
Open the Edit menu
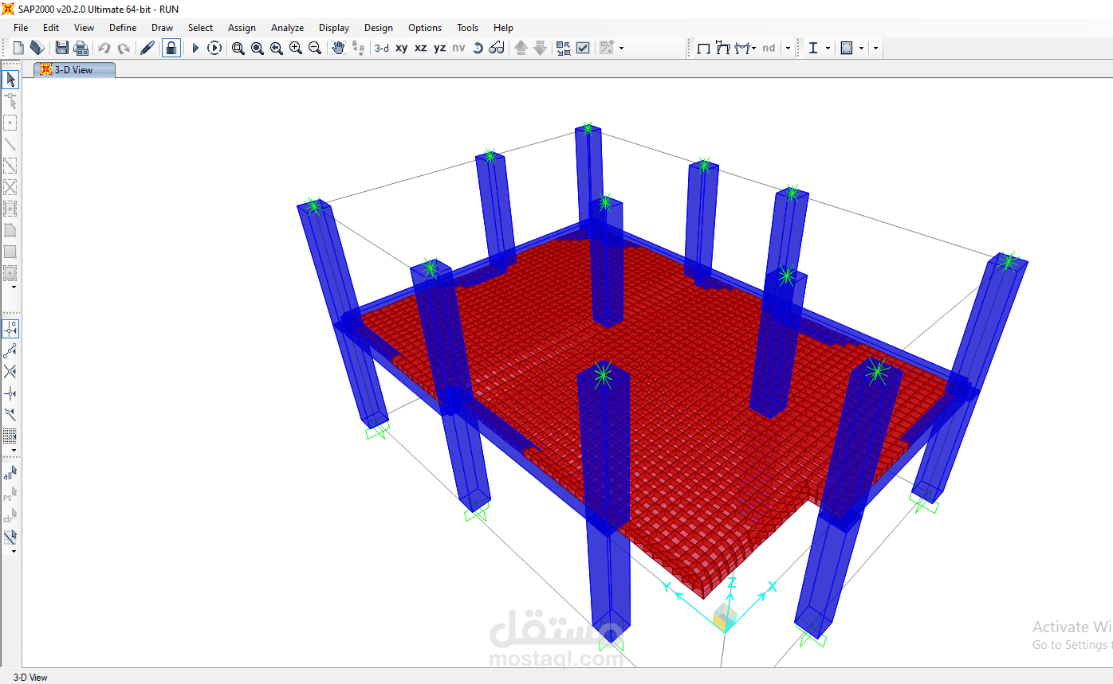(51, 27)
